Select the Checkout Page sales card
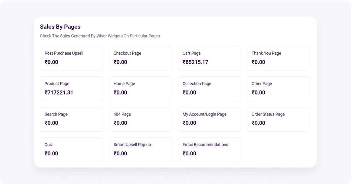 [x=140, y=58]
